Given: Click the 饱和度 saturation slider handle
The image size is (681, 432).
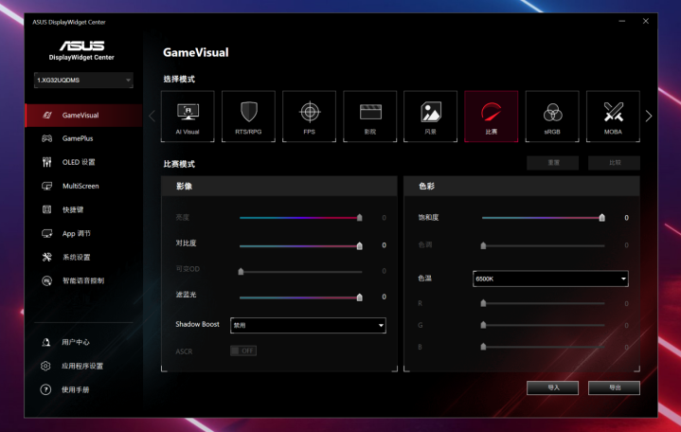Looking at the screenshot, I should click(x=601, y=218).
